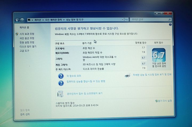Open 고급 도구 link
Screen dimensions: 192x127
pyautogui.click(x=24, y=51)
